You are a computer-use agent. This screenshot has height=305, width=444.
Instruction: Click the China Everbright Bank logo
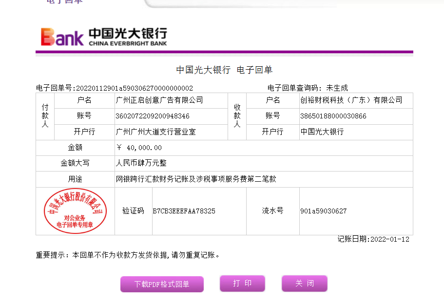[104, 37]
